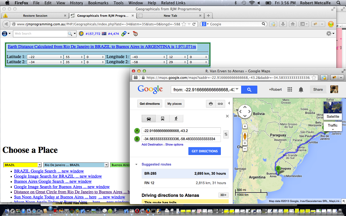Open Latitude 2 degrees dropdown showing -34
This screenshot has width=346, height=216.
(45, 62)
